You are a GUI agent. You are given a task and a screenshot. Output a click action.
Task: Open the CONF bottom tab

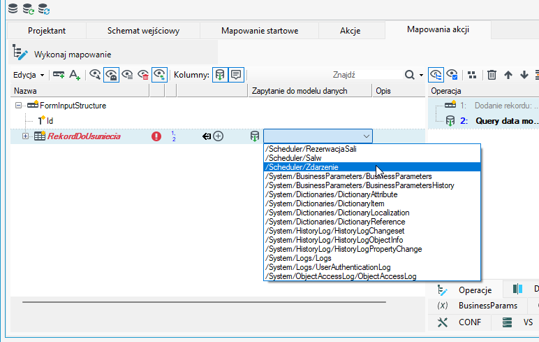[x=459, y=322]
